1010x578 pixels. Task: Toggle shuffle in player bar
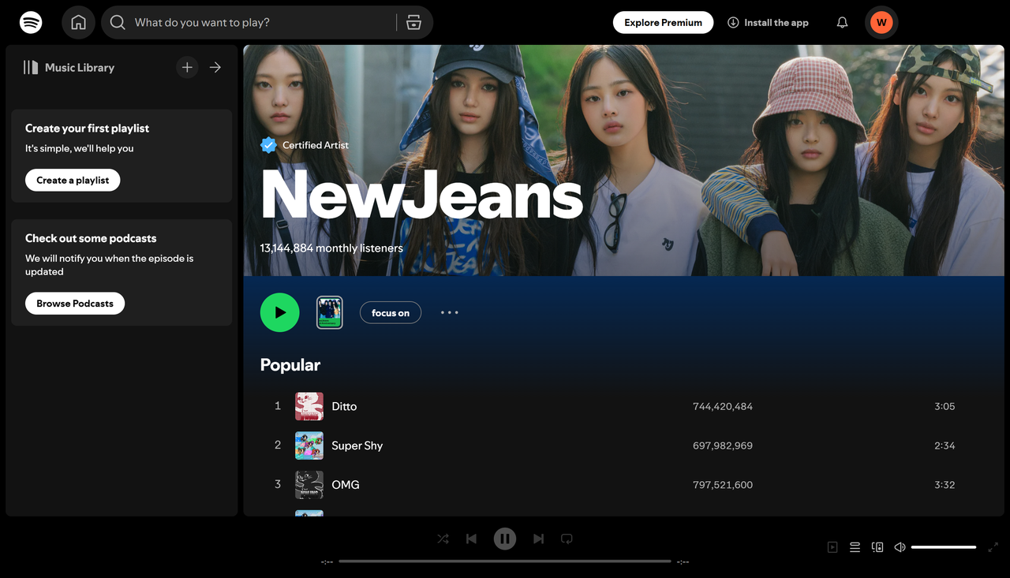click(x=443, y=539)
